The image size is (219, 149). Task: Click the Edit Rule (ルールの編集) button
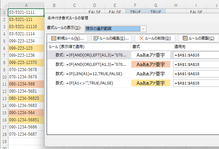point(111,38)
